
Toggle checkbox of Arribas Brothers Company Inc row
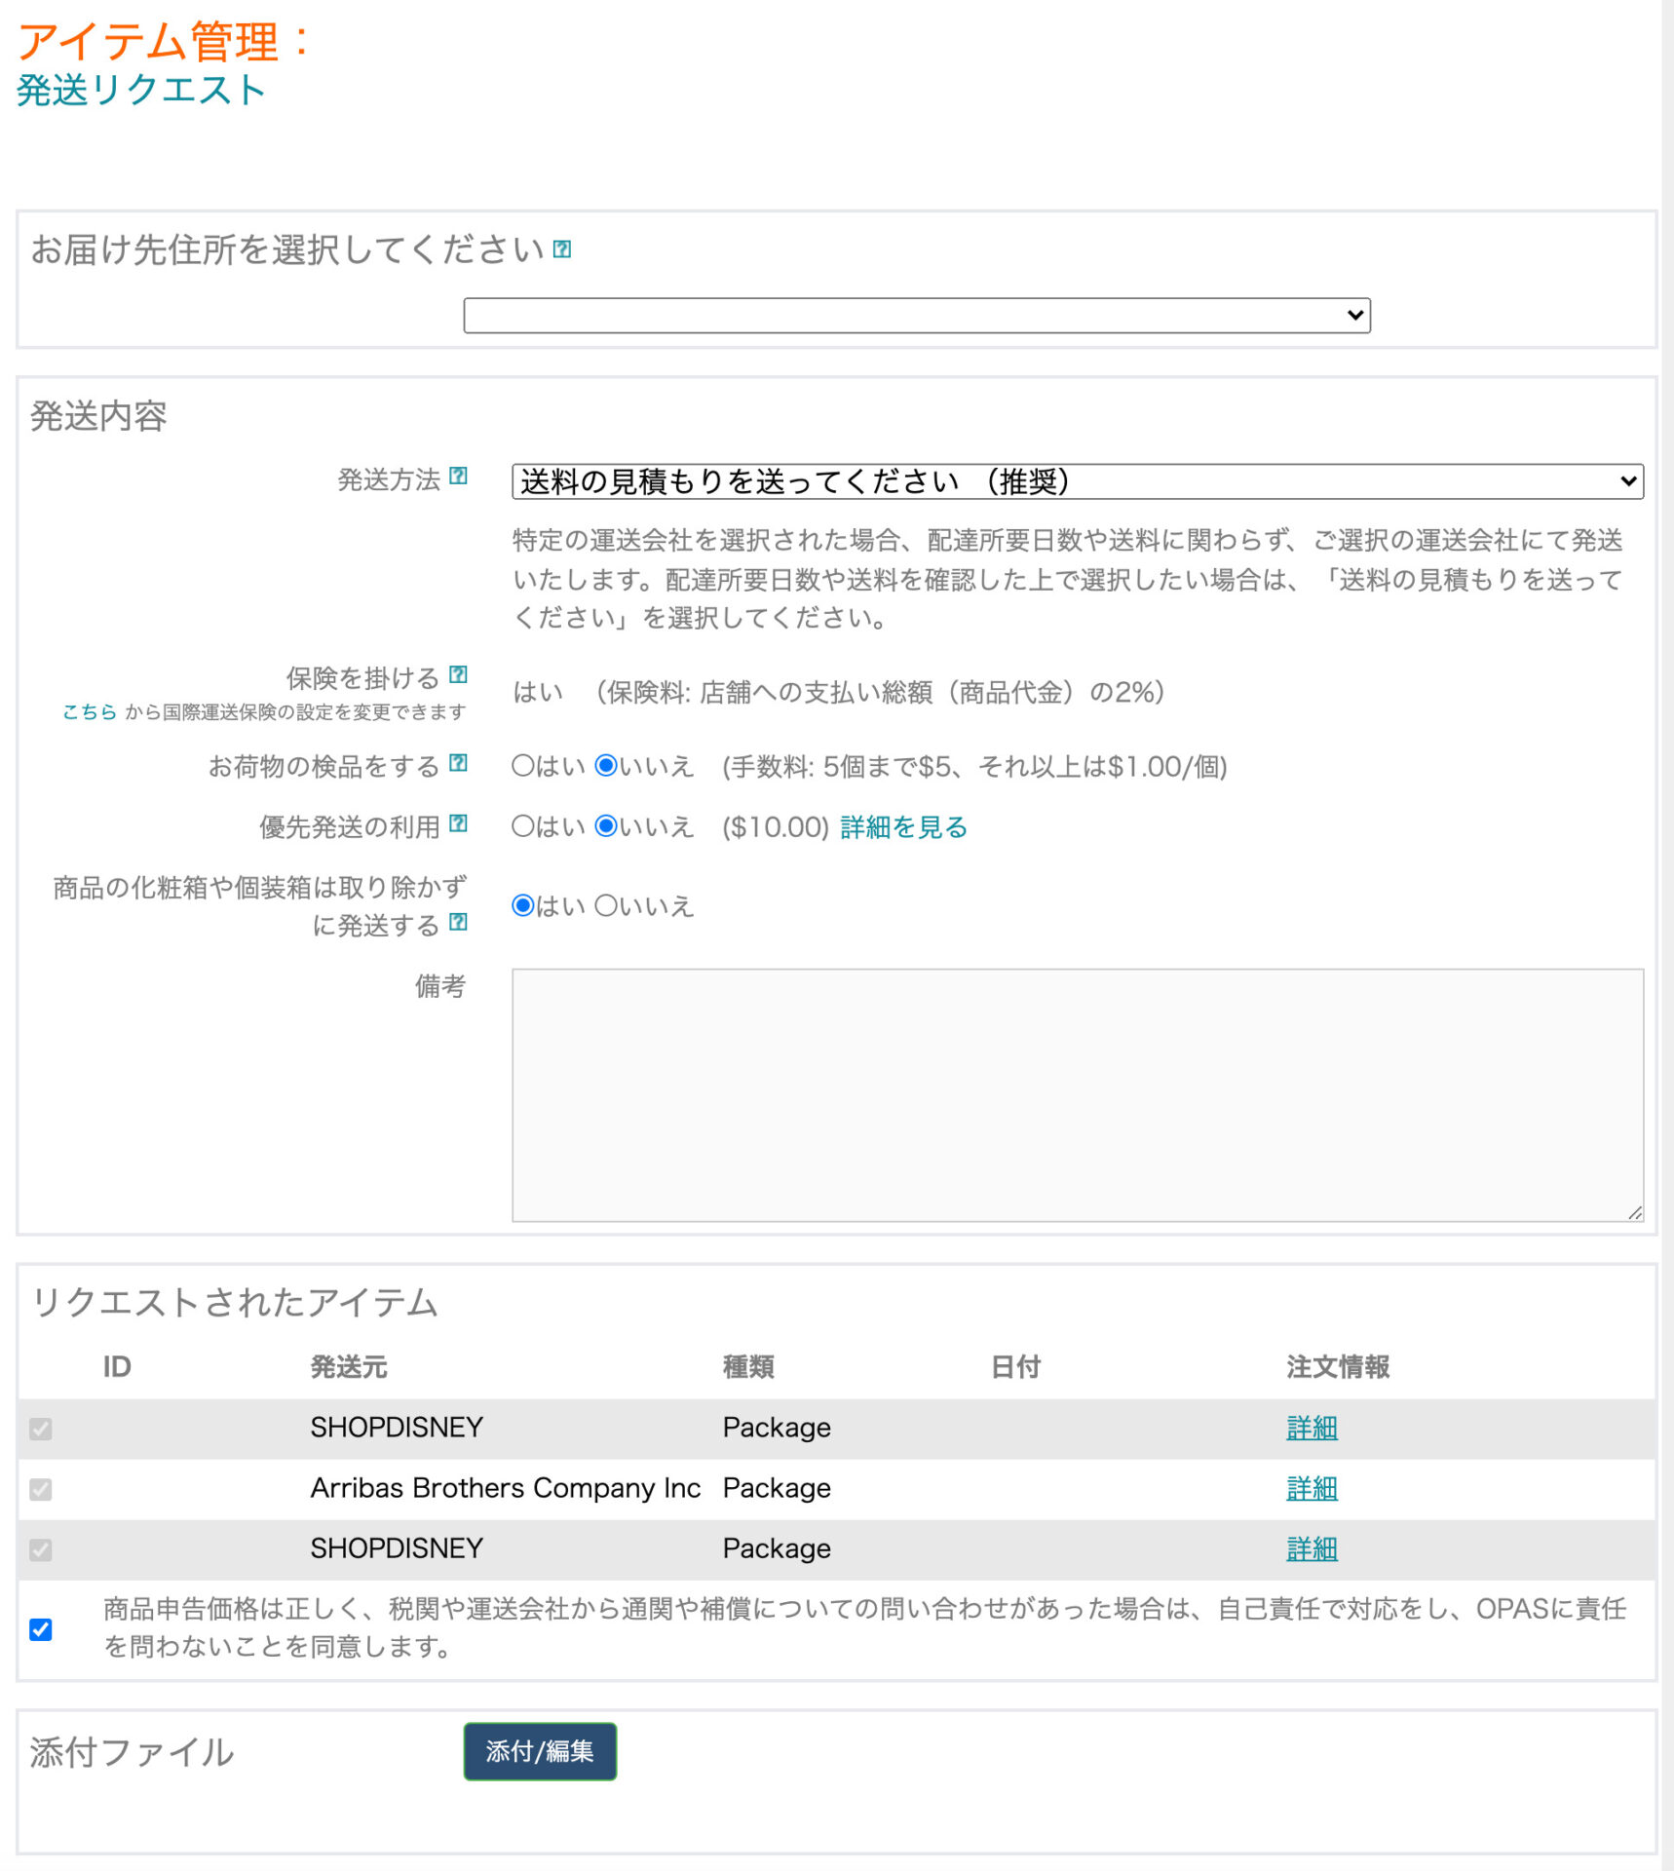40,1489
